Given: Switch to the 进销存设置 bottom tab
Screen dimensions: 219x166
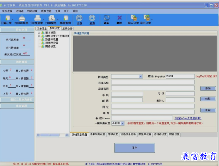Looking at the screenshot, I should [160, 134].
